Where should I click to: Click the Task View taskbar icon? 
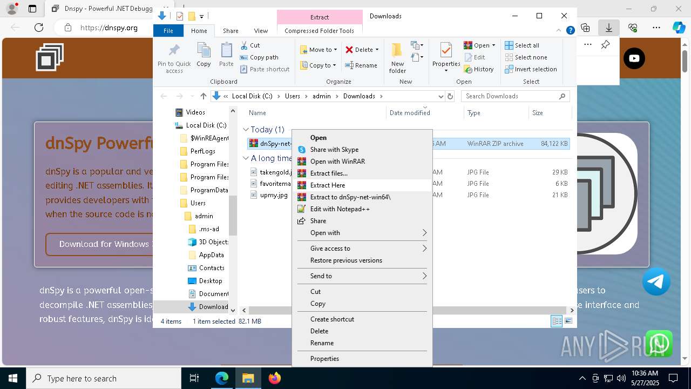click(194, 378)
